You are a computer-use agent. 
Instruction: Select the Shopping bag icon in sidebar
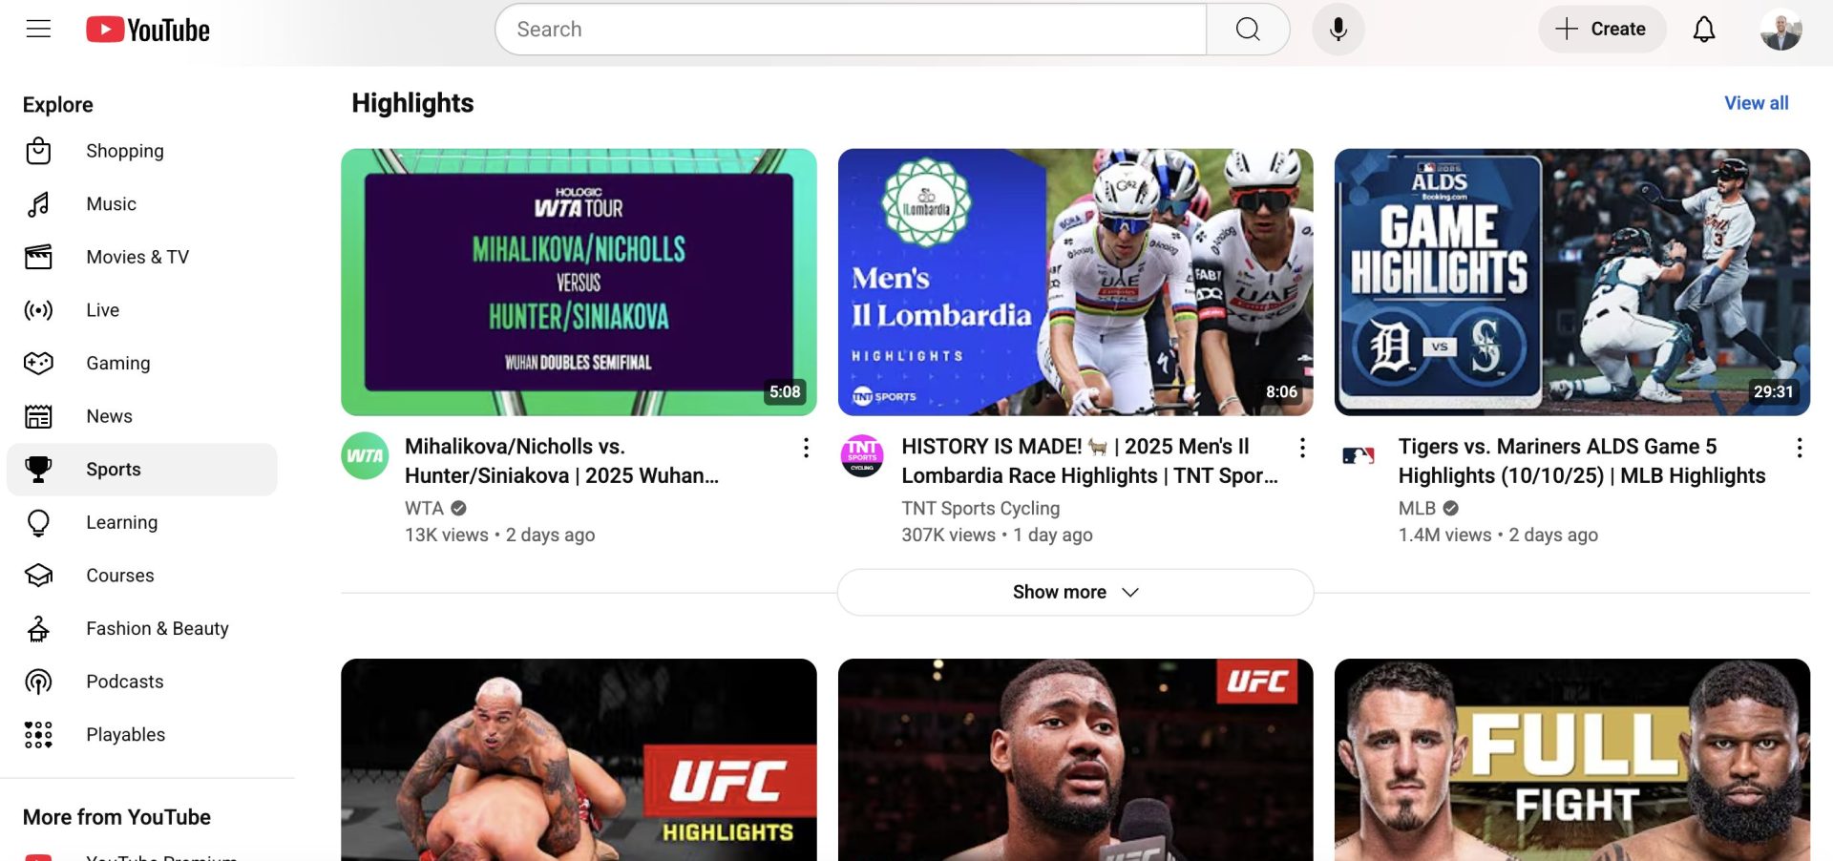(x=38, y=150)
